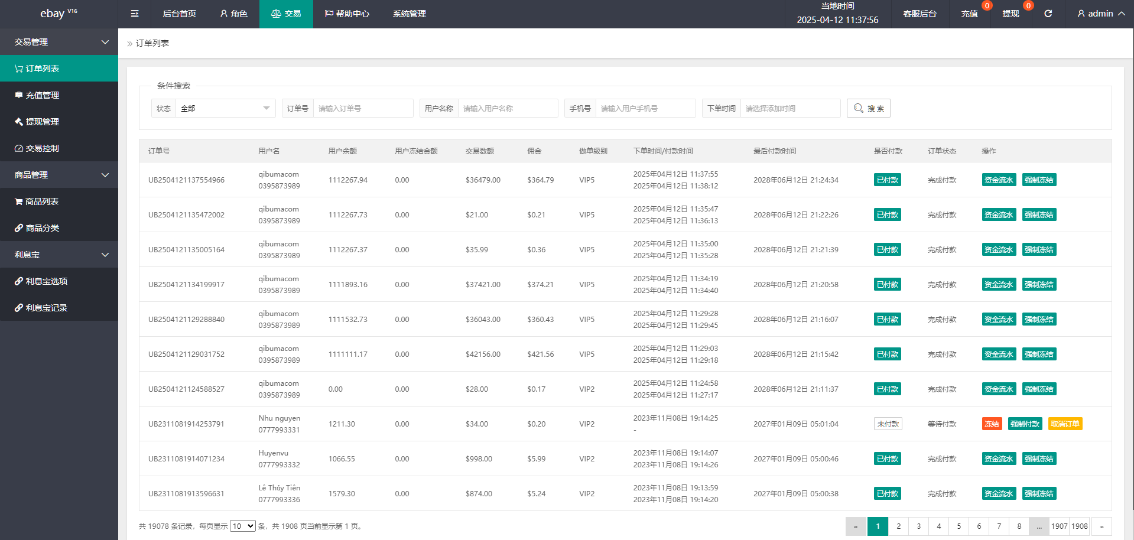Viewport: 1134px width, 540px height.
Task: Open the 系统管理 menu
Action: click(409, 14)
